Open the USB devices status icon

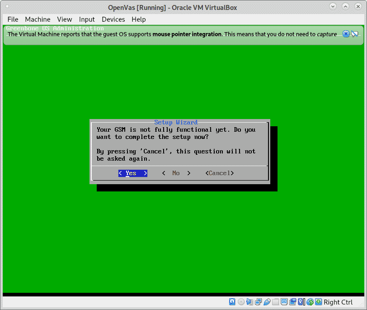[x=267, y=302]
